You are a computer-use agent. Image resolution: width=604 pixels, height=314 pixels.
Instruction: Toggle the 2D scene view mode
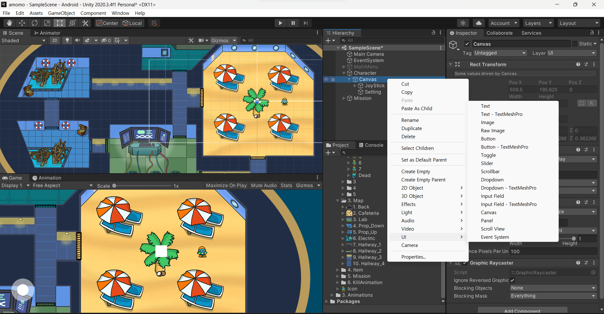tap(55, 40)
